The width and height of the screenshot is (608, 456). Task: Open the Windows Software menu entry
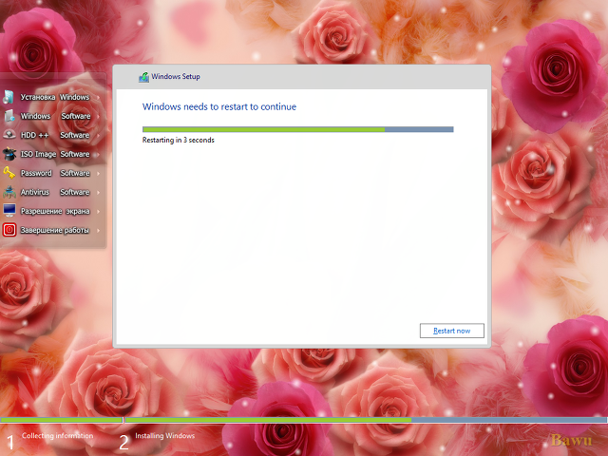pyautogui.click(x=53, y=116)
